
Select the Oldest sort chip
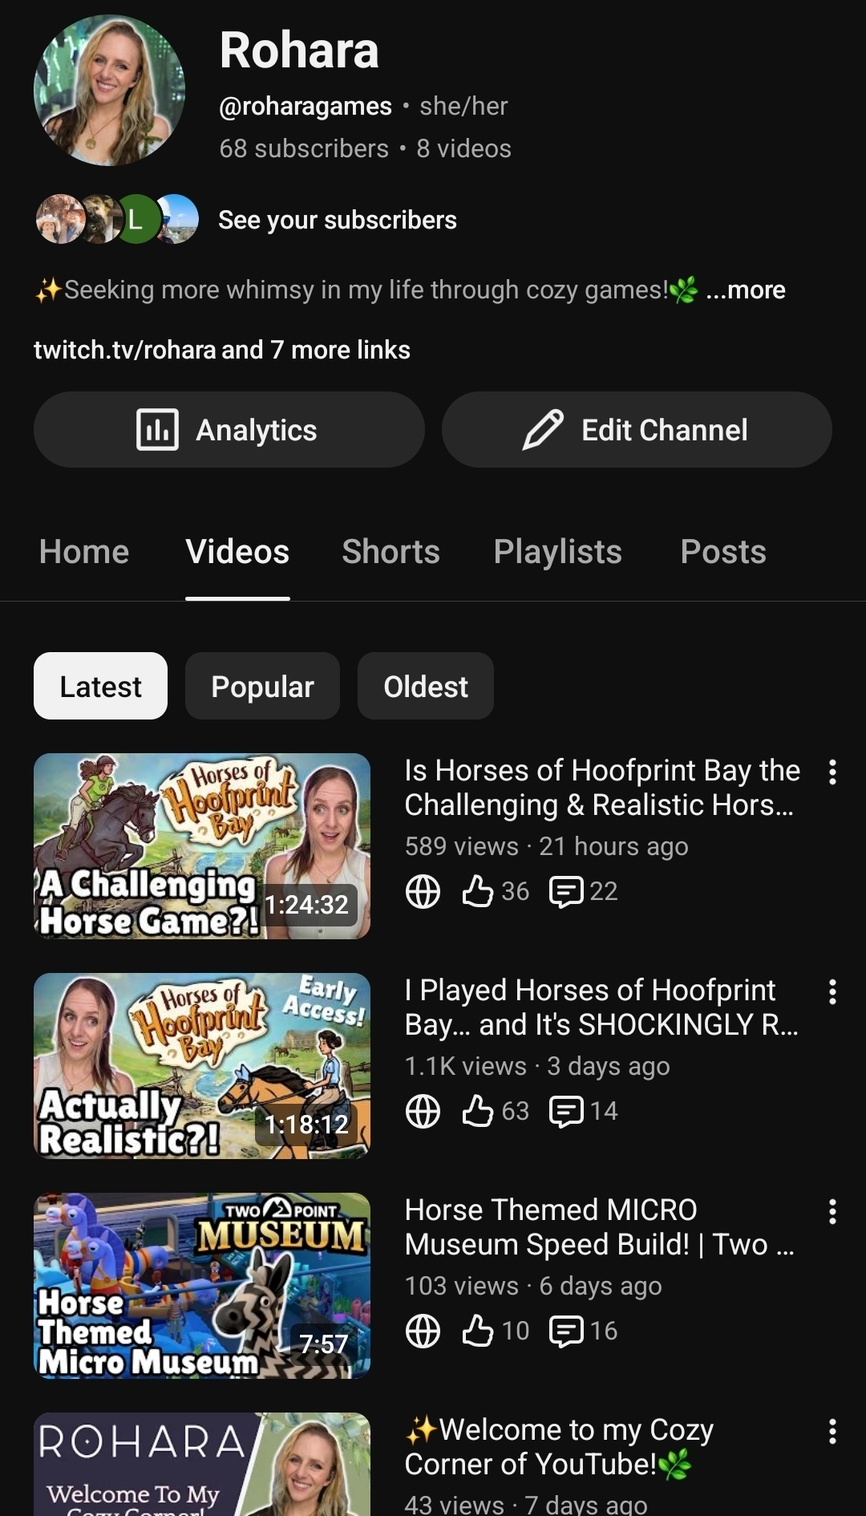425,686
